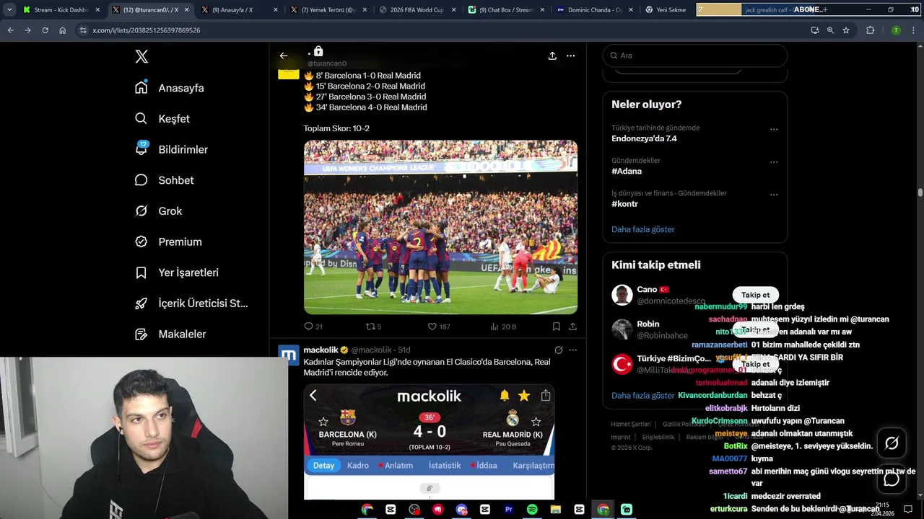Select the Kadro tab
924x519 pixels.
358,466
